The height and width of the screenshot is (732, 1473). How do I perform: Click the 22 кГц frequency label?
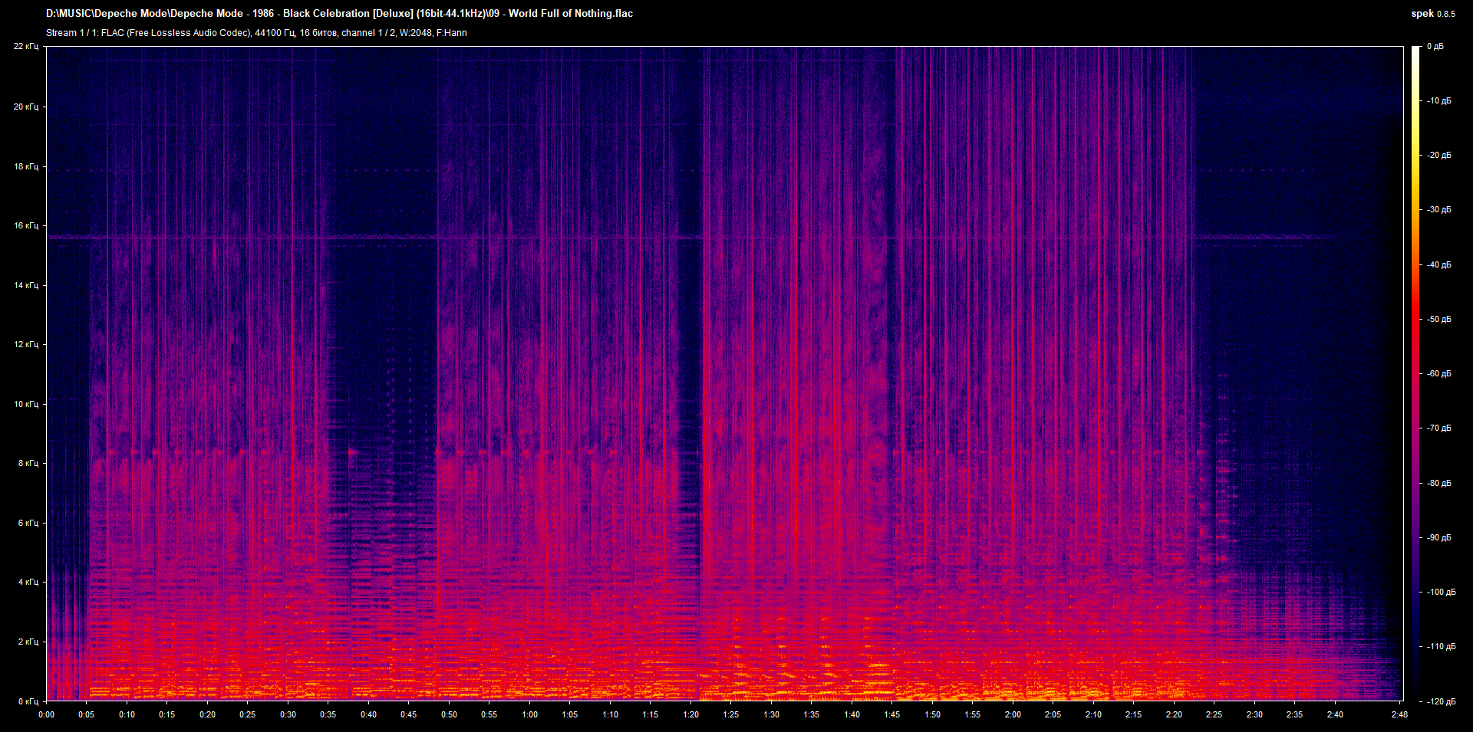[26, 47]
